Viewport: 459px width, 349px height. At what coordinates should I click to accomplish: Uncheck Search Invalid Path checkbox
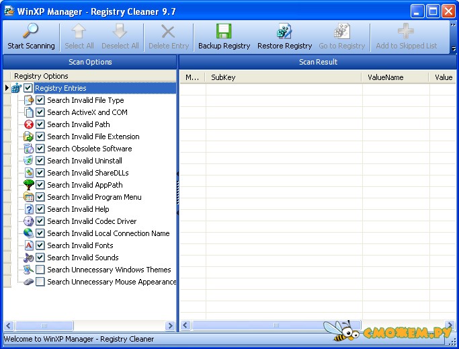[x=40, y=124]
